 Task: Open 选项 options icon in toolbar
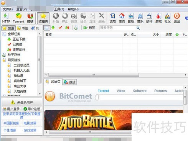[x=113, y=18]
